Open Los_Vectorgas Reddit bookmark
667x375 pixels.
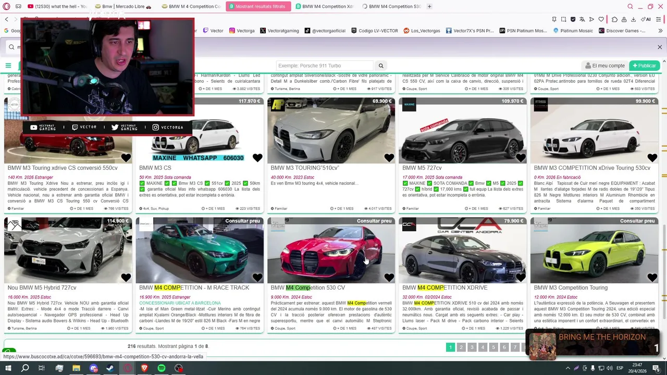(422, 31)
